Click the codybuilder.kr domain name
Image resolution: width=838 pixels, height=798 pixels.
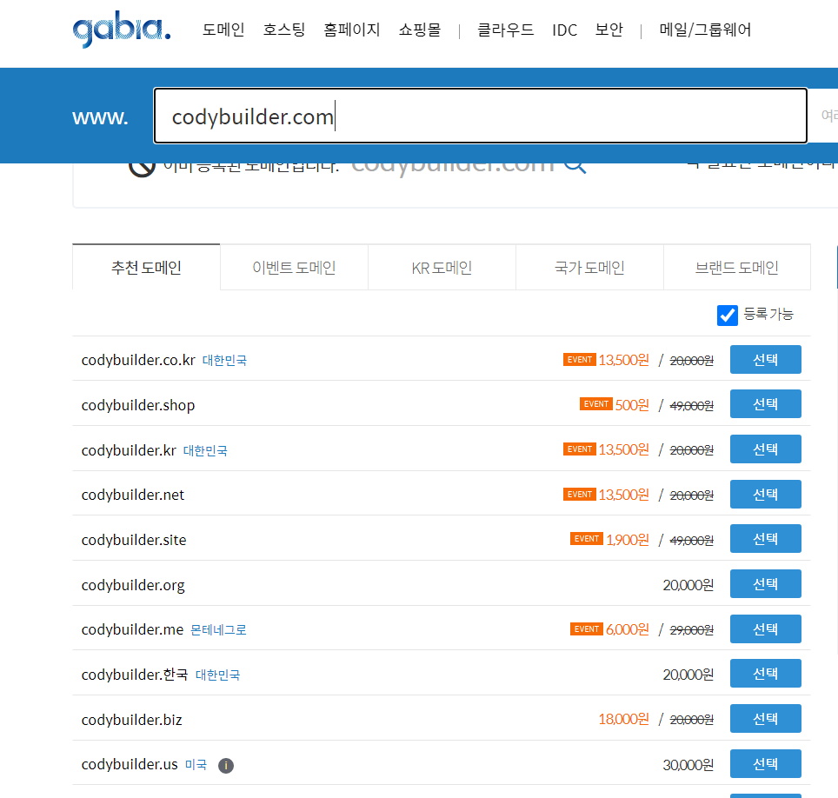pyautogui.click(x=129, y=450)
